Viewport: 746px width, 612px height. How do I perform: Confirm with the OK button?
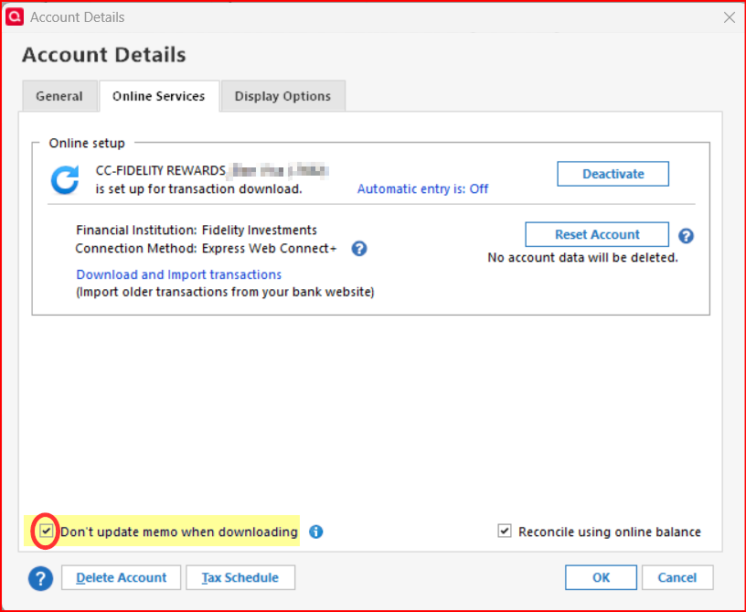(601, 578)
